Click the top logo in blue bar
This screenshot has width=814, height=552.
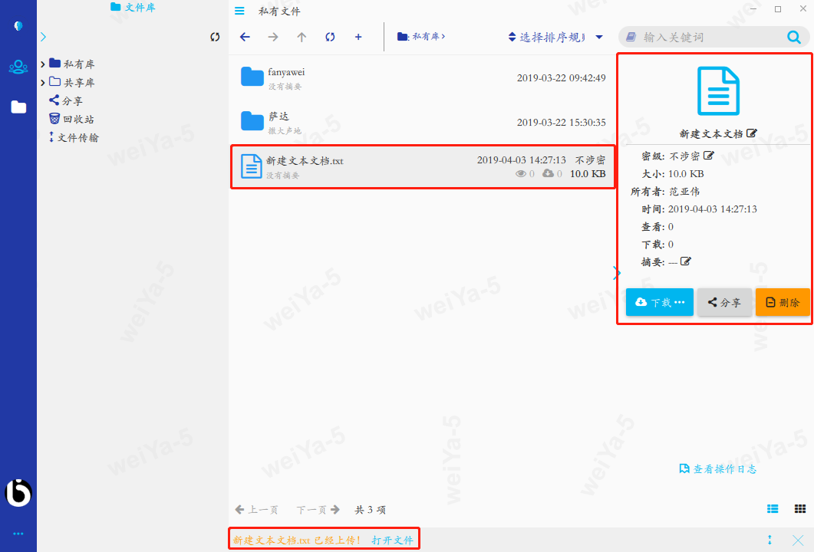click(18, 26)
